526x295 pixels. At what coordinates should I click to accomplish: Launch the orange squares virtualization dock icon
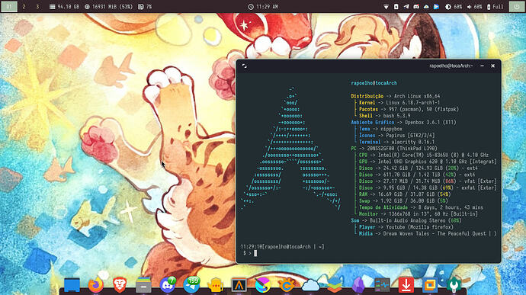pyautogui.click(x=430, y=285)
